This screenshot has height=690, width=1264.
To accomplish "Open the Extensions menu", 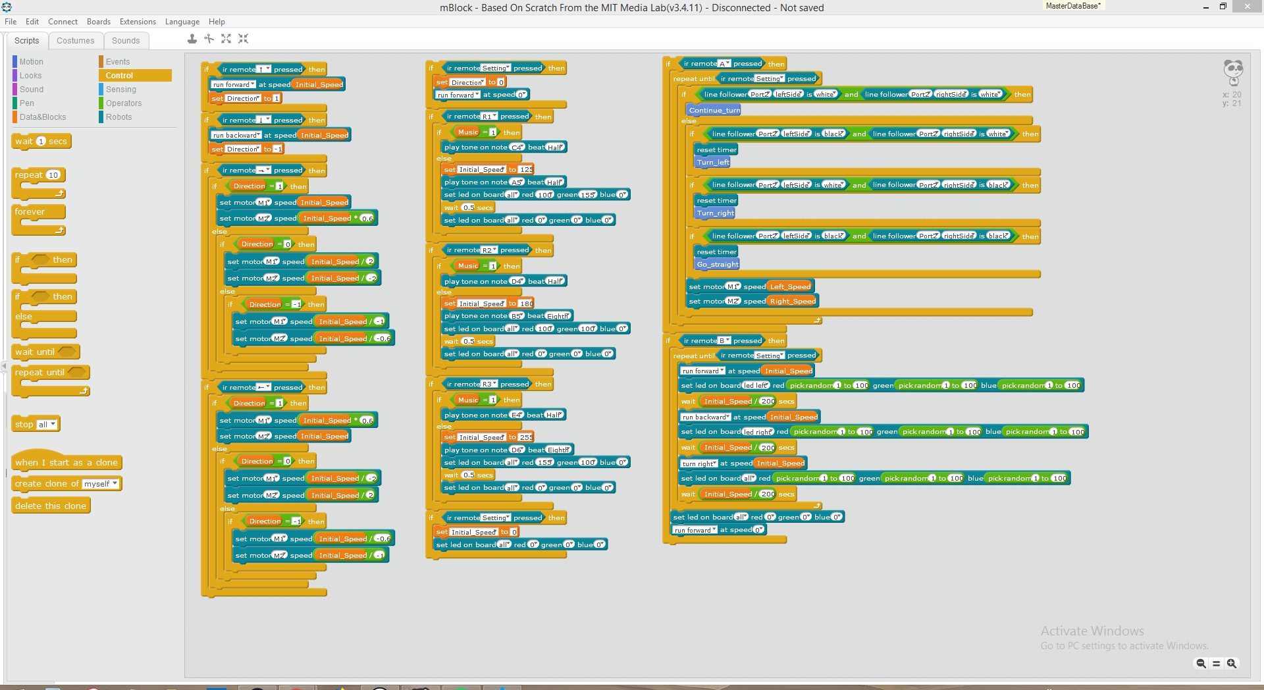I will (138, 22).
